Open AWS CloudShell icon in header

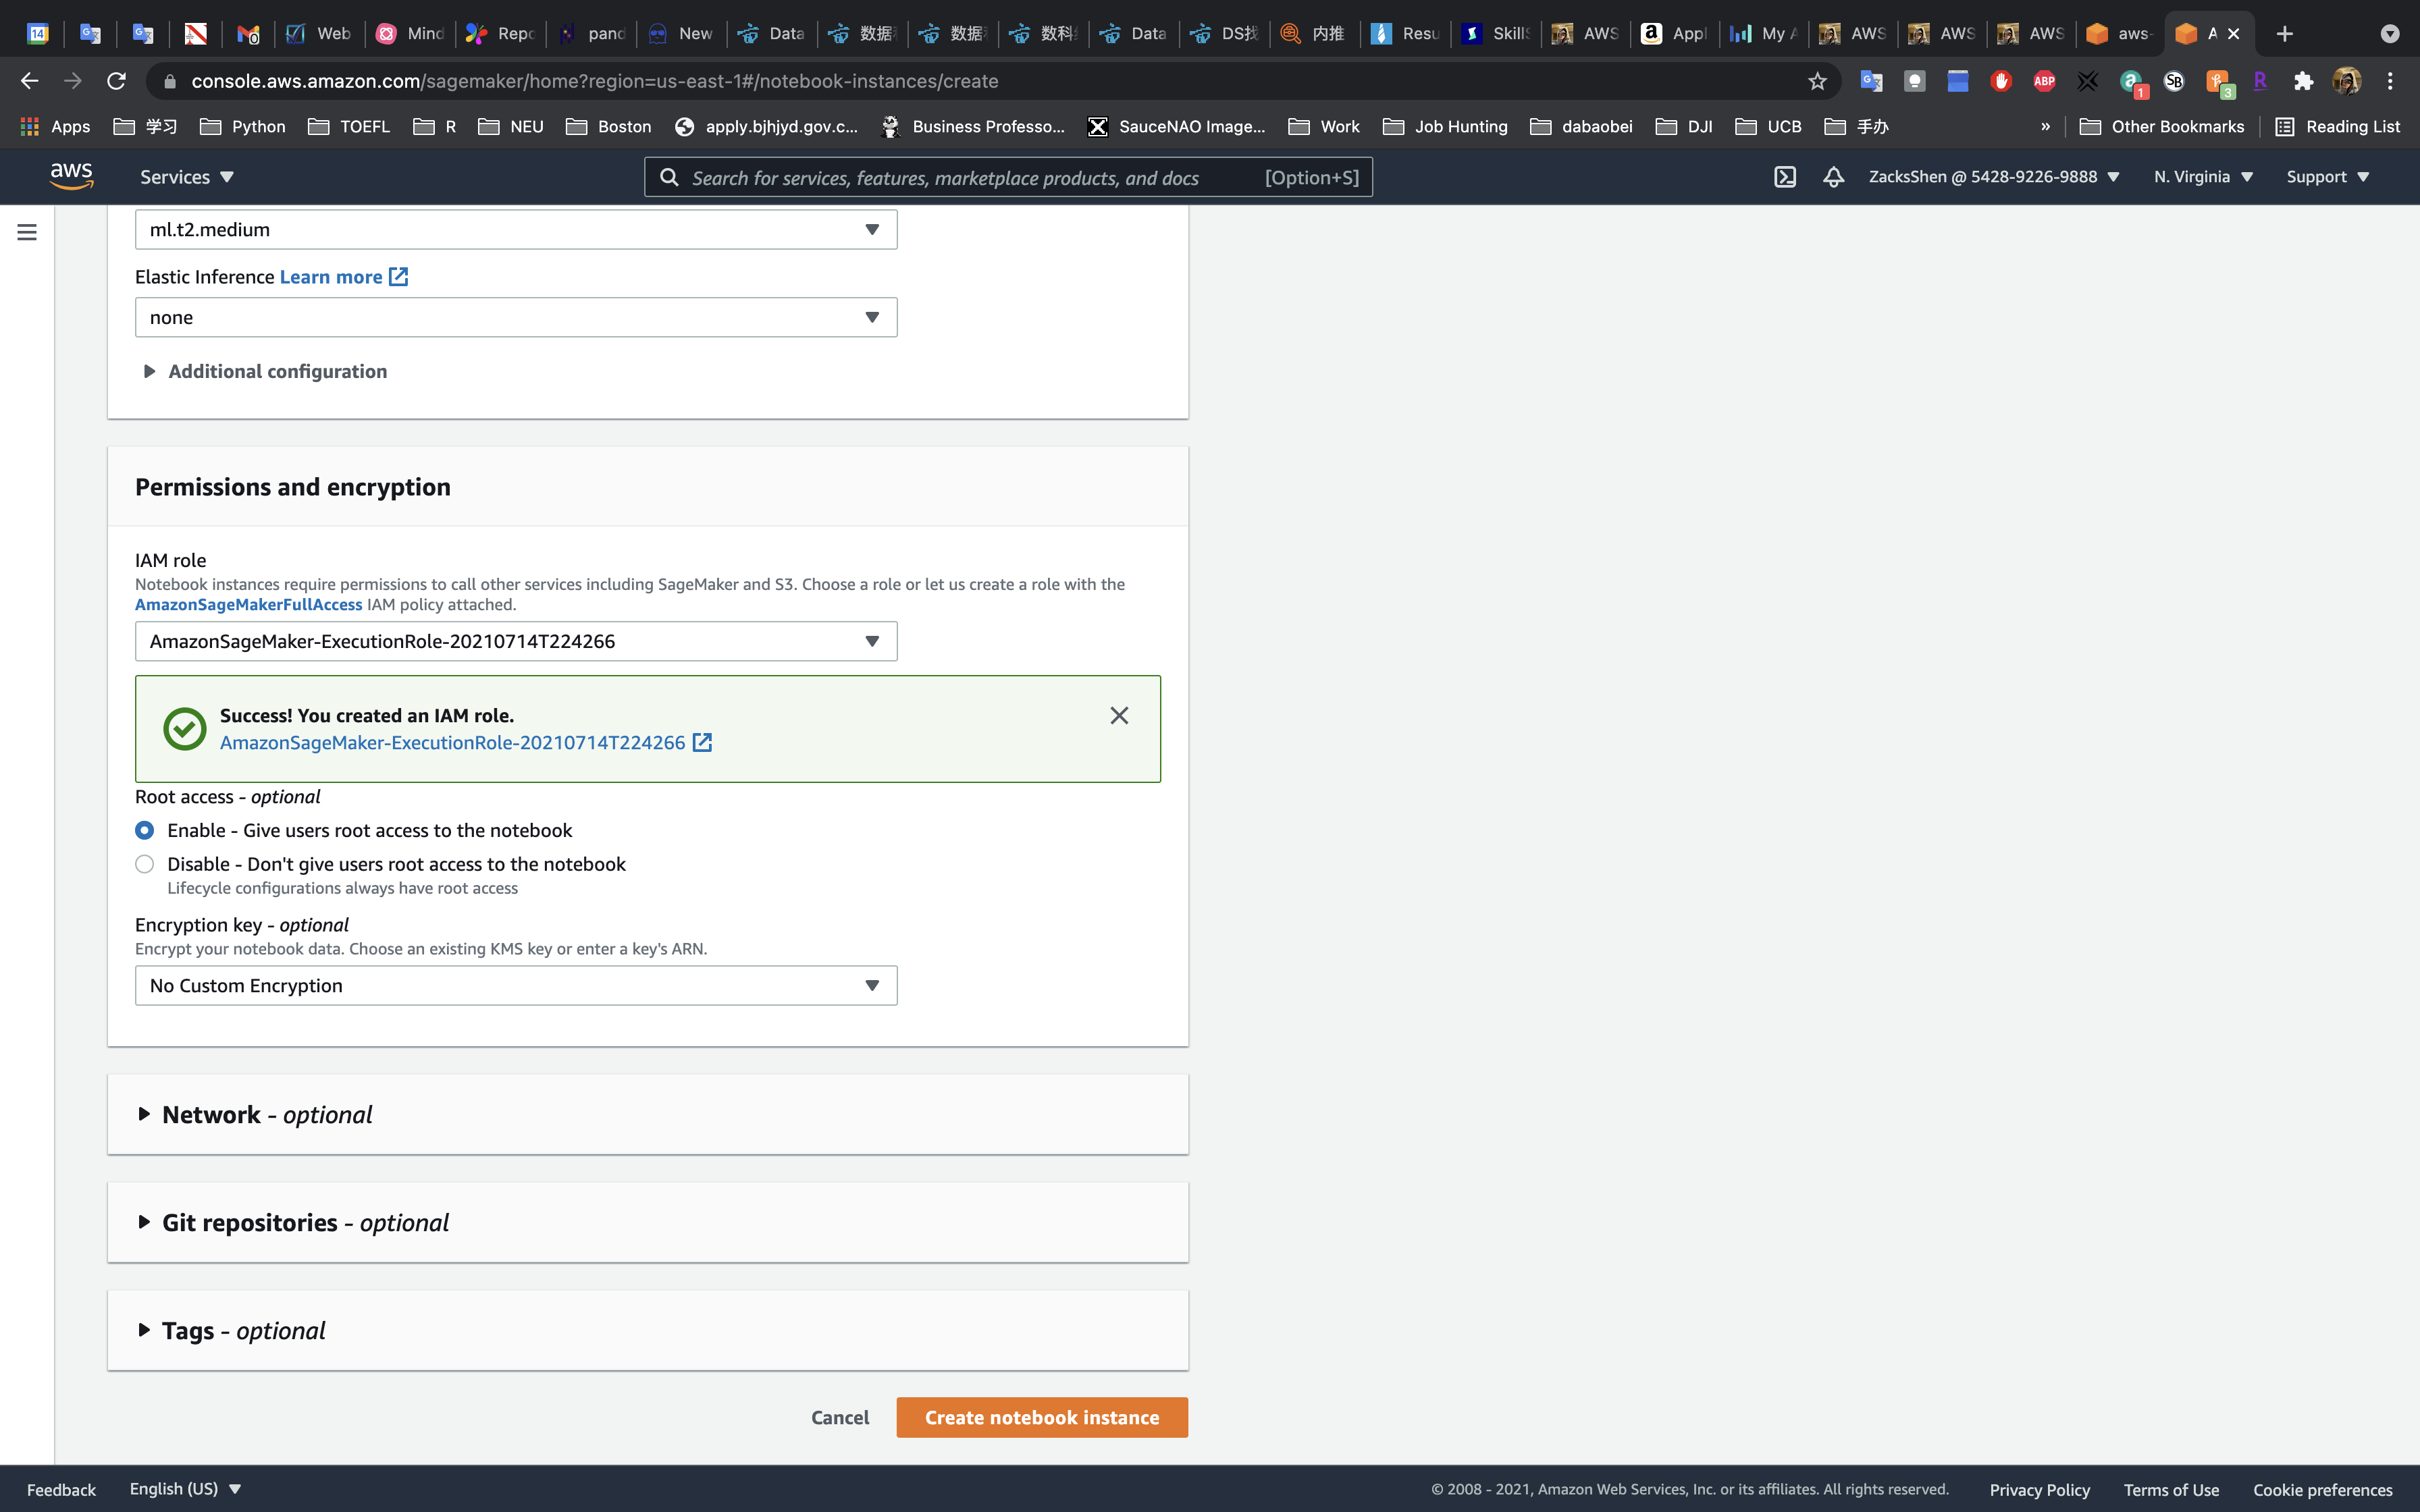tap(1785, 177)
